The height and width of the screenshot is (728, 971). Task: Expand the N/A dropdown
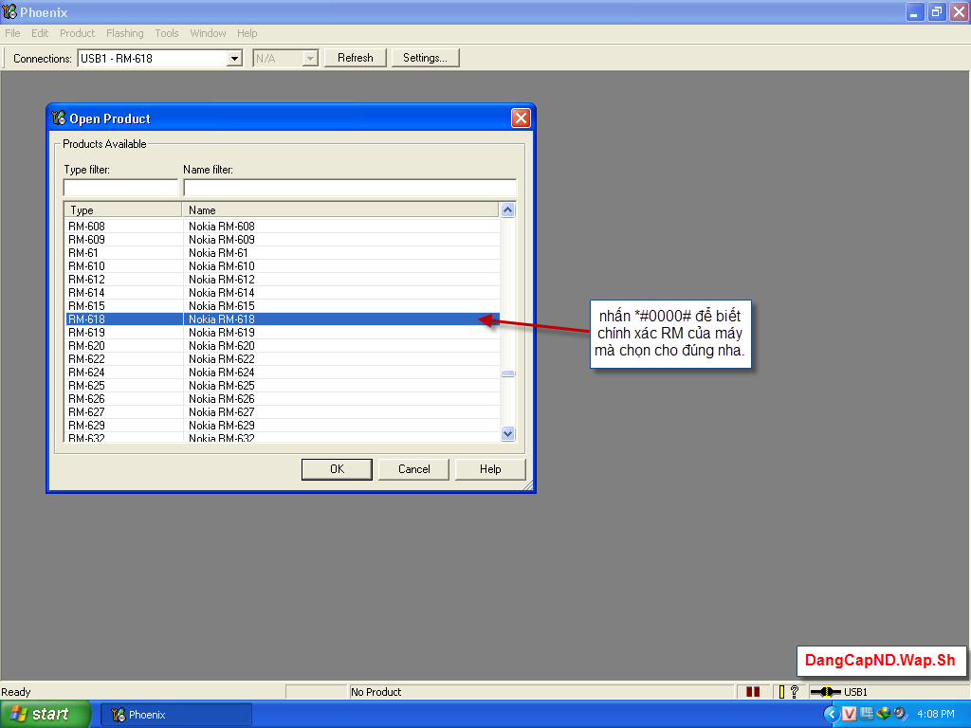(x=310, y=59)
